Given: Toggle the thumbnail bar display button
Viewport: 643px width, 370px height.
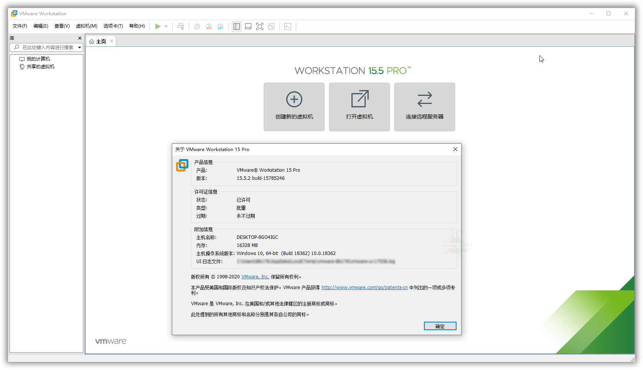Looking at the screenshot, I should pyautogui.click(x=248, y=26).
